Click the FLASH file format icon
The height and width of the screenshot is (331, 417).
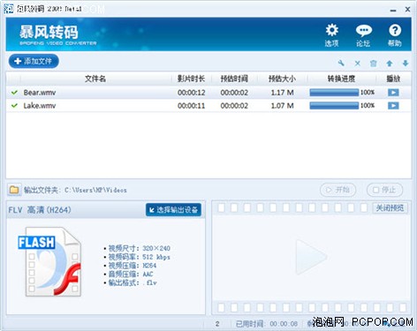(50, 261)
